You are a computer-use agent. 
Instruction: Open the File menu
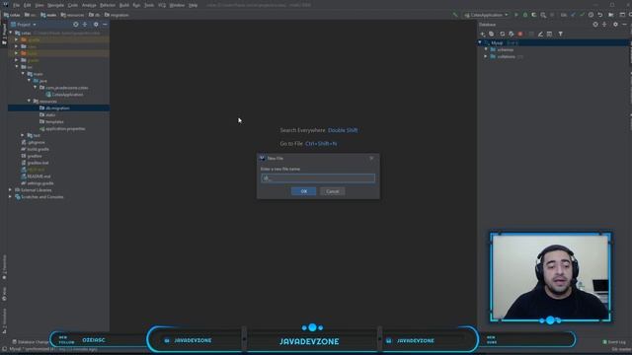coord(16,5)
